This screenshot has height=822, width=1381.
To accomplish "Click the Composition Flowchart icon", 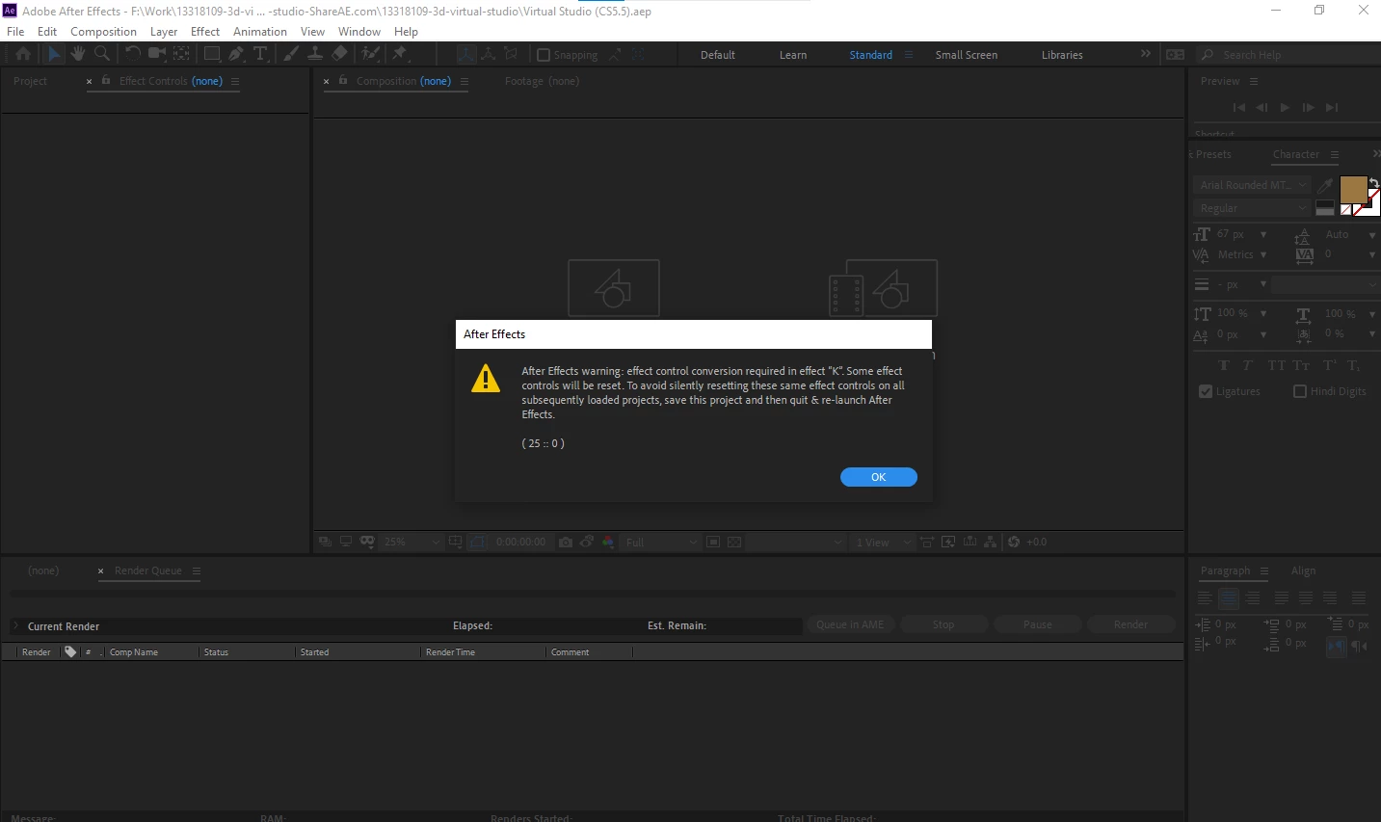I will tap(990, 543).
